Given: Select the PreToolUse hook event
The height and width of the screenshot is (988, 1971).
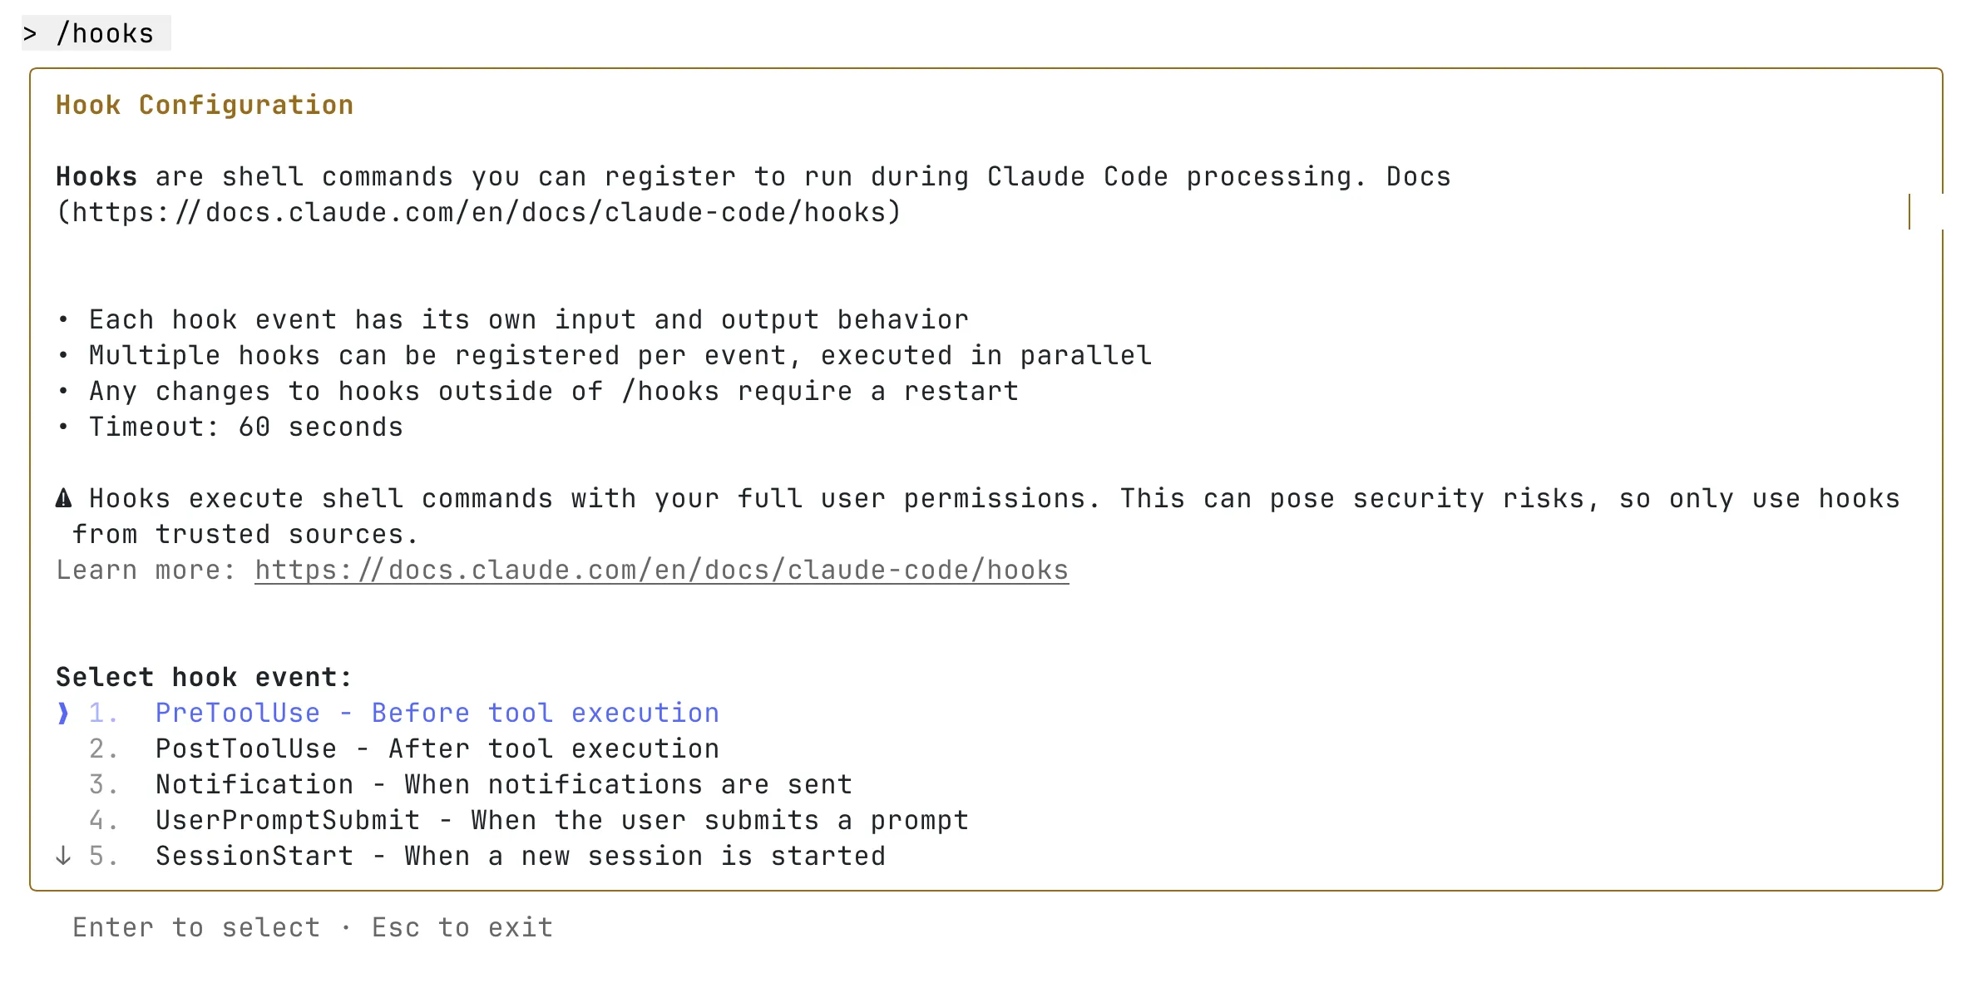Looking at the screenshot, I should point(437,714).
